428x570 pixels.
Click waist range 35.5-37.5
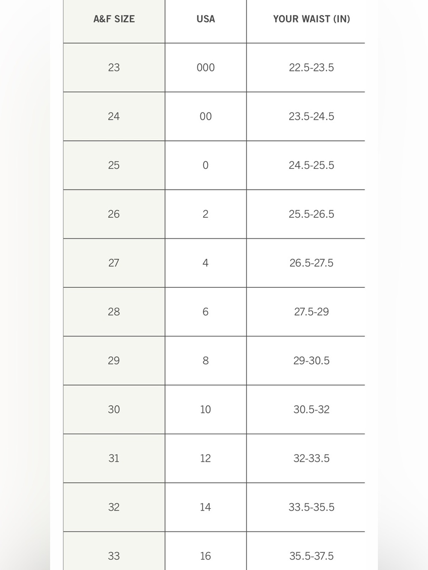tap(312, 556)
